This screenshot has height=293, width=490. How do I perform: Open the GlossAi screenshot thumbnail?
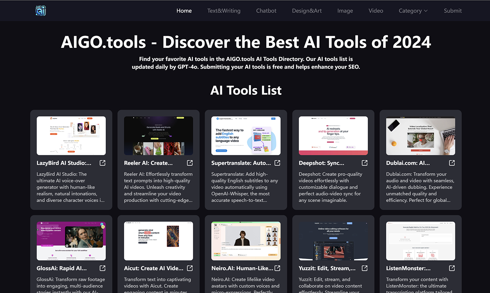71,241
